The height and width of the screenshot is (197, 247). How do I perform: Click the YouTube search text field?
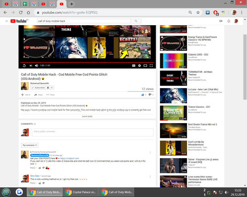pos(84,21)
